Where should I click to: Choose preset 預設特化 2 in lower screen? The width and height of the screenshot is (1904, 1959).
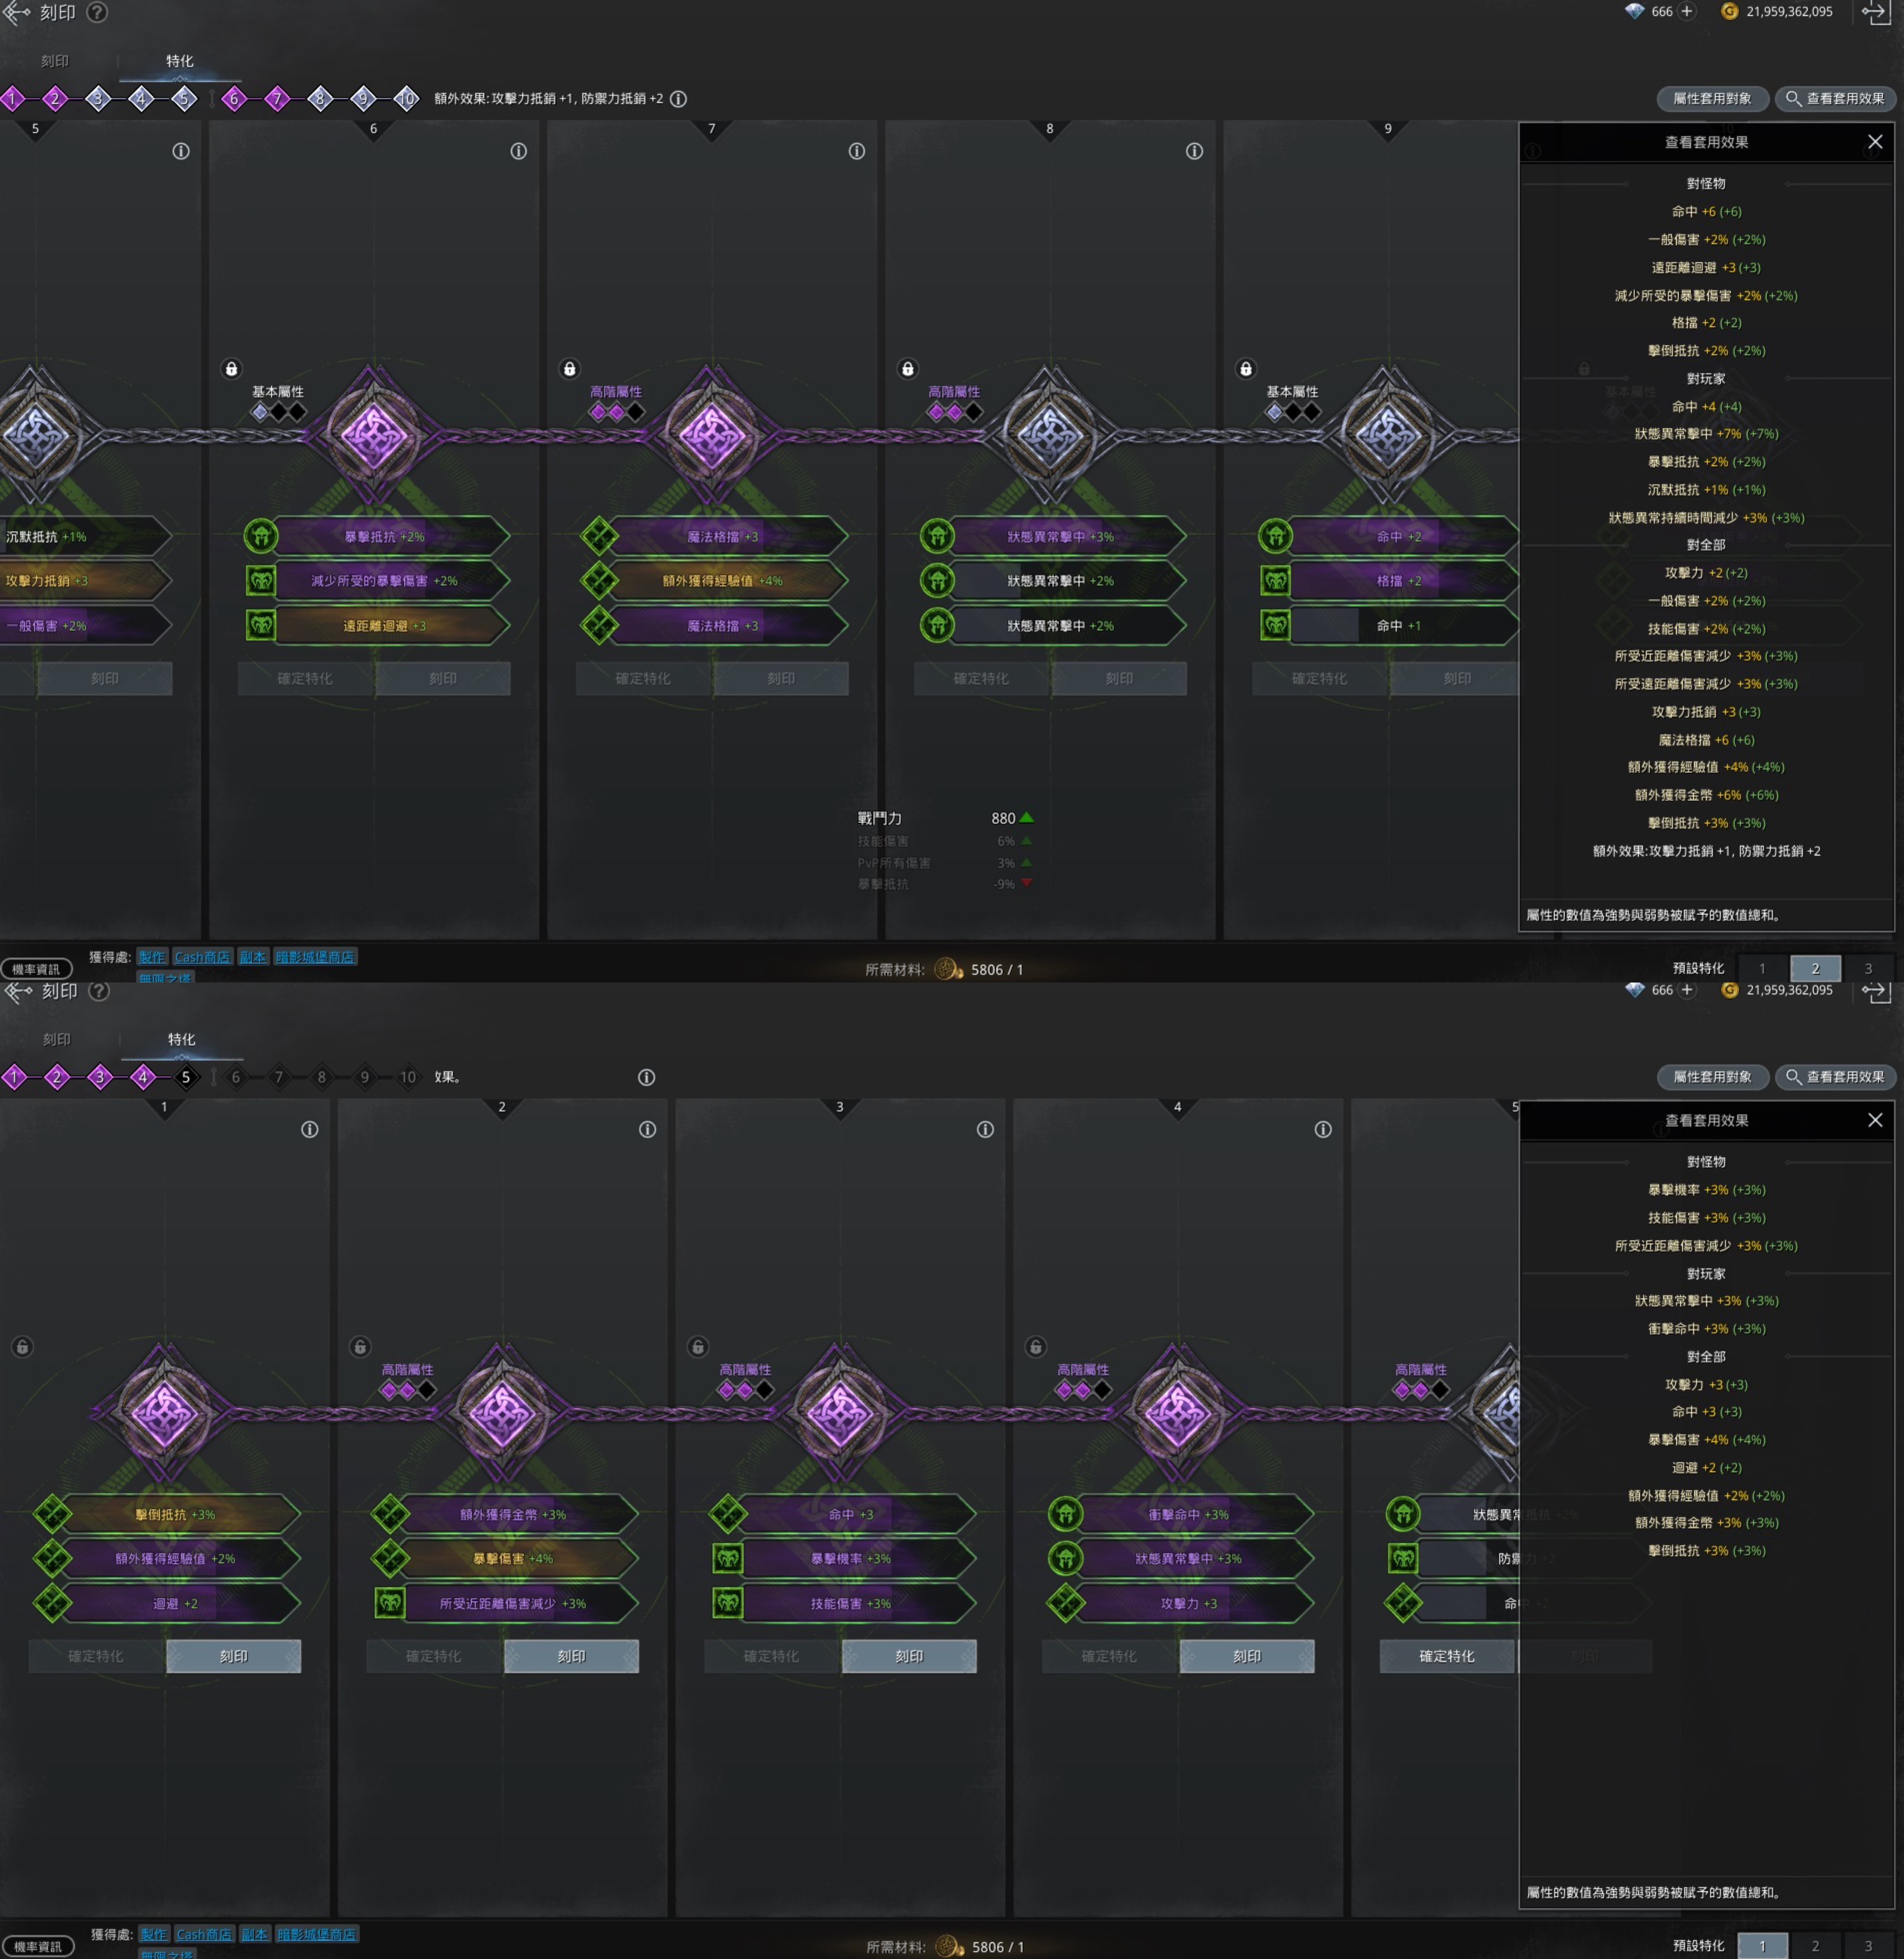pyautogui.click(x=1815, y=1946)
